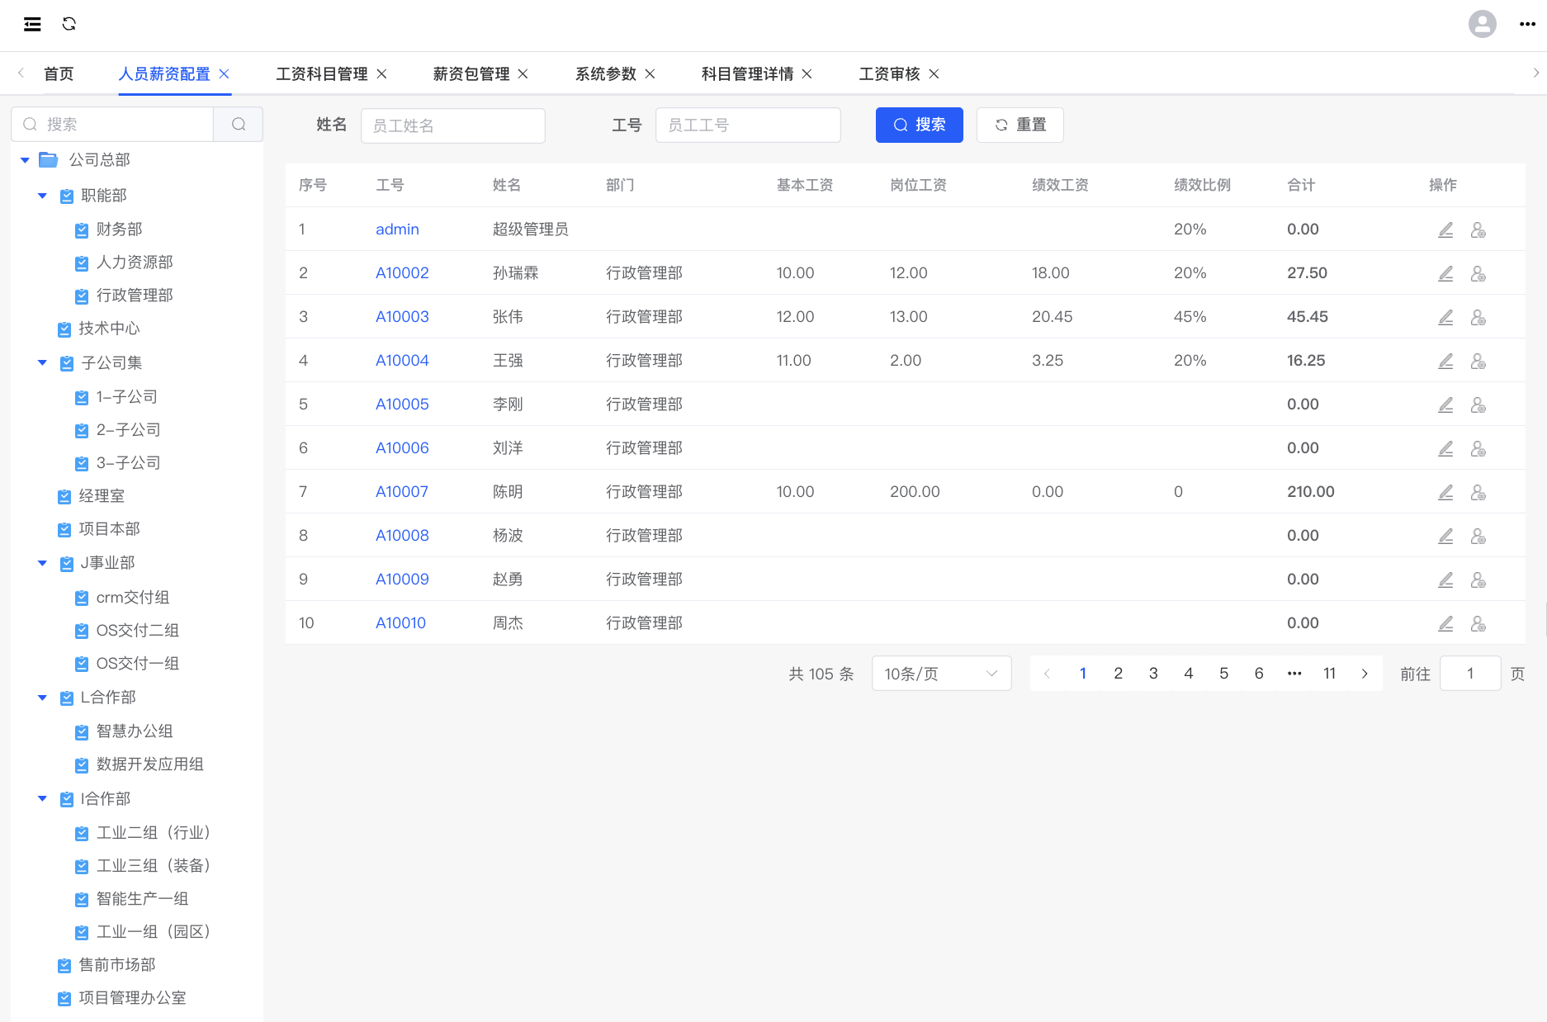Screen dimensions: 1547x1022
Task: Select crm交付组 in department tree
Action: 133,598
